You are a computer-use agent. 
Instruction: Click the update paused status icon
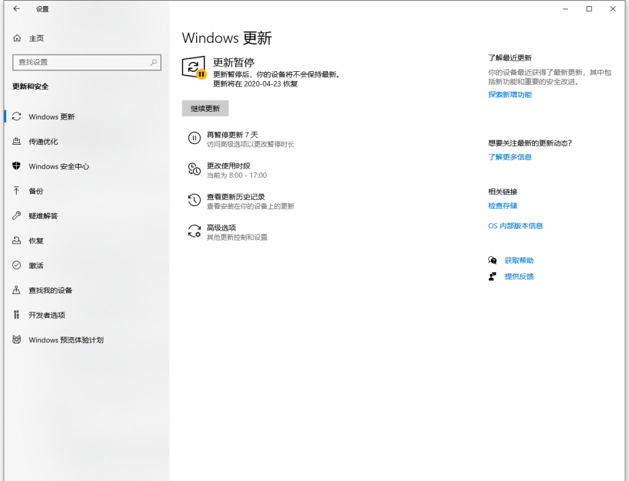click(x=194, y=67)
